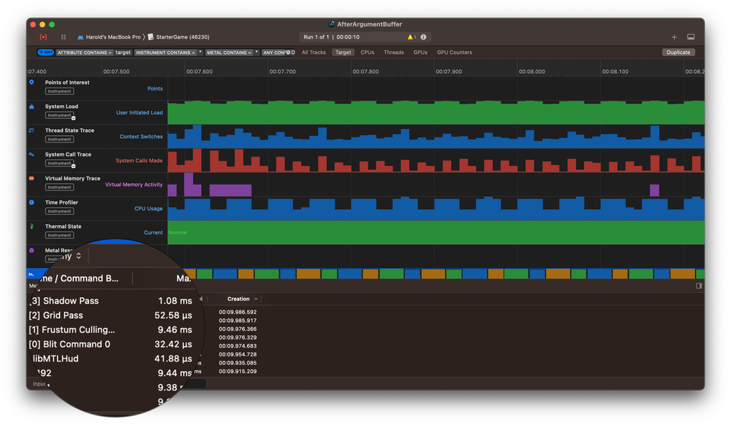The width and height of the screenshot is (731, 425).
Task: Click the highlighted blue track icon
Action: pyautogui.click(x=31, y=275)
